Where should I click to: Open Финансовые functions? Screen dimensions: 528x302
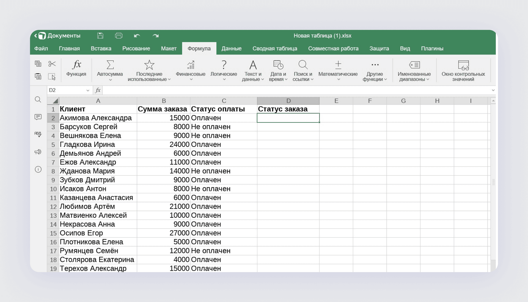[x=191, y=71]
